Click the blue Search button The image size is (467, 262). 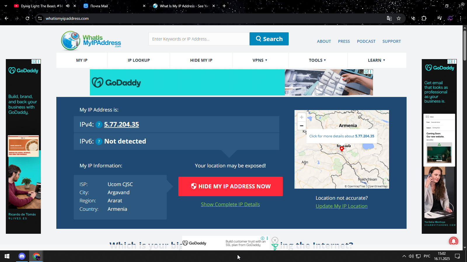[x=269, y=39]
